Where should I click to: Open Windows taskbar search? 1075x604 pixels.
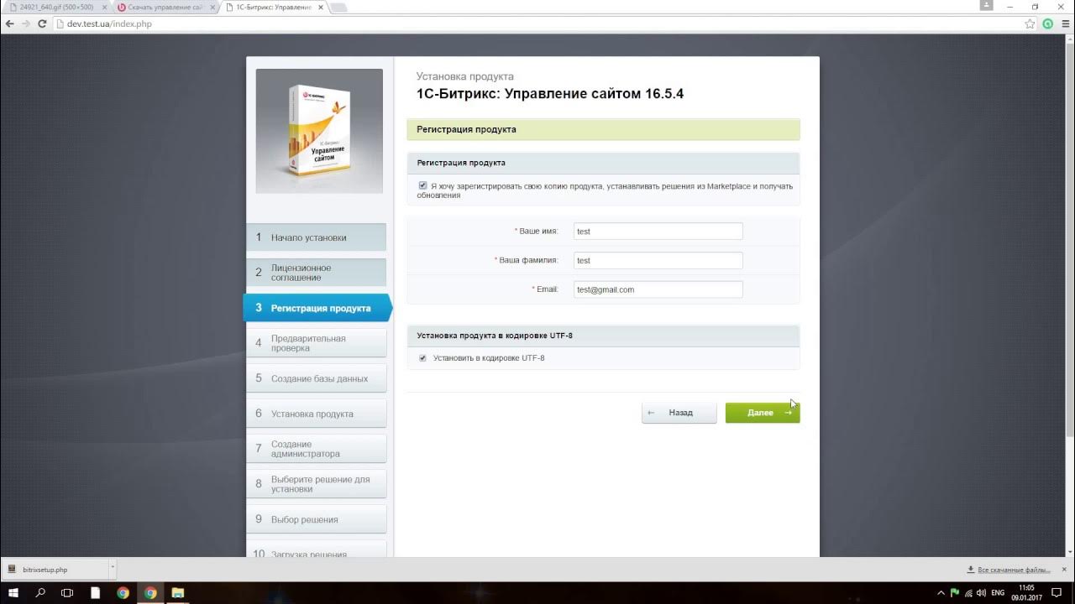40,592
